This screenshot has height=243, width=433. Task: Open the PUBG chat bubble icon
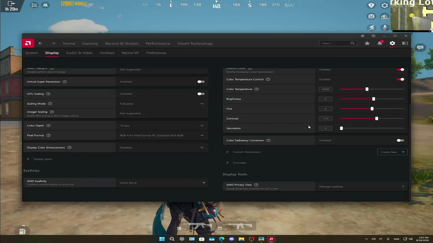pyautogui.click(x=420, y=48)
